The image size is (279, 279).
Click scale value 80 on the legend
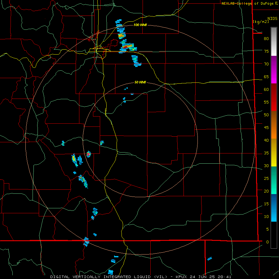[266, 39]
